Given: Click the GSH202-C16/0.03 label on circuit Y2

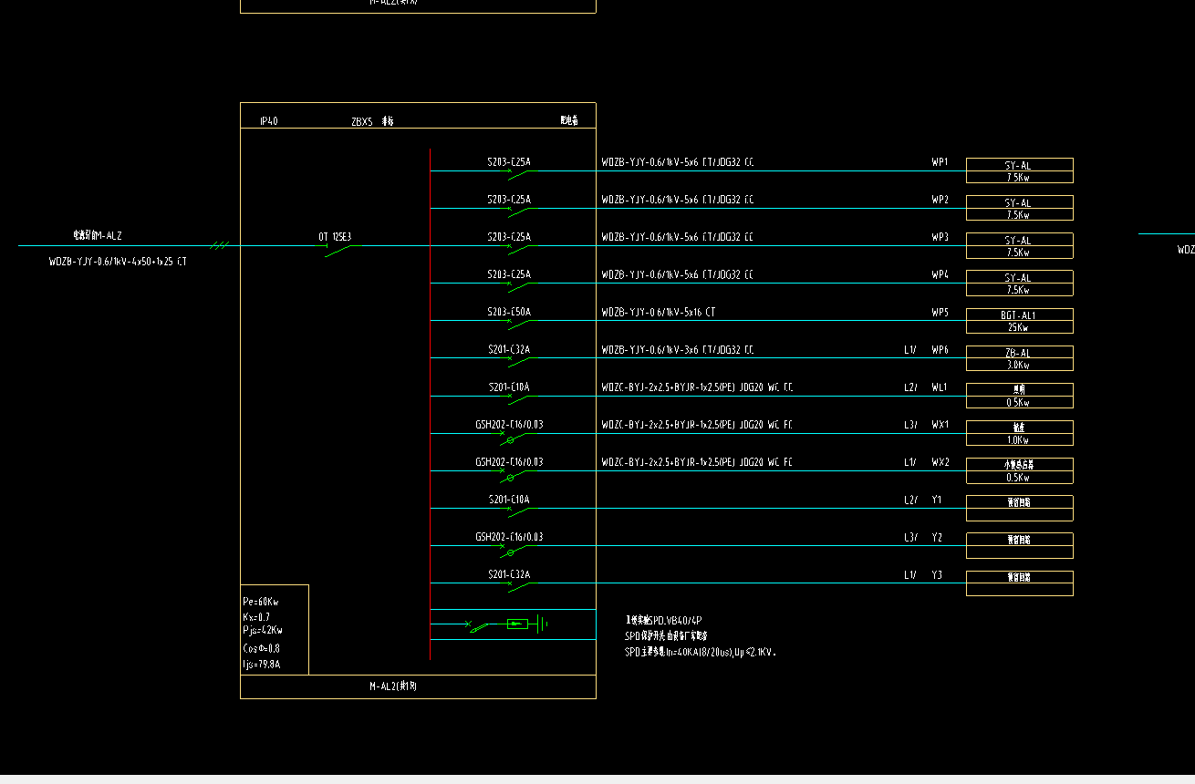Looking at the screenshot, I should [509, 537].
